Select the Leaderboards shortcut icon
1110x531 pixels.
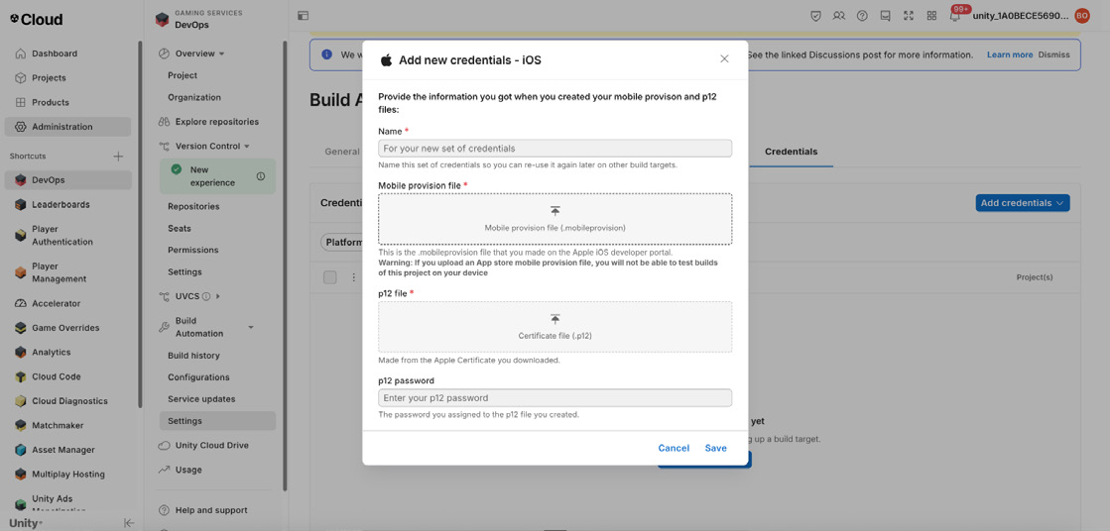(21, 205)
